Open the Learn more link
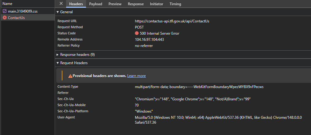This screenshot has width=311, height=135. [136, 76]
